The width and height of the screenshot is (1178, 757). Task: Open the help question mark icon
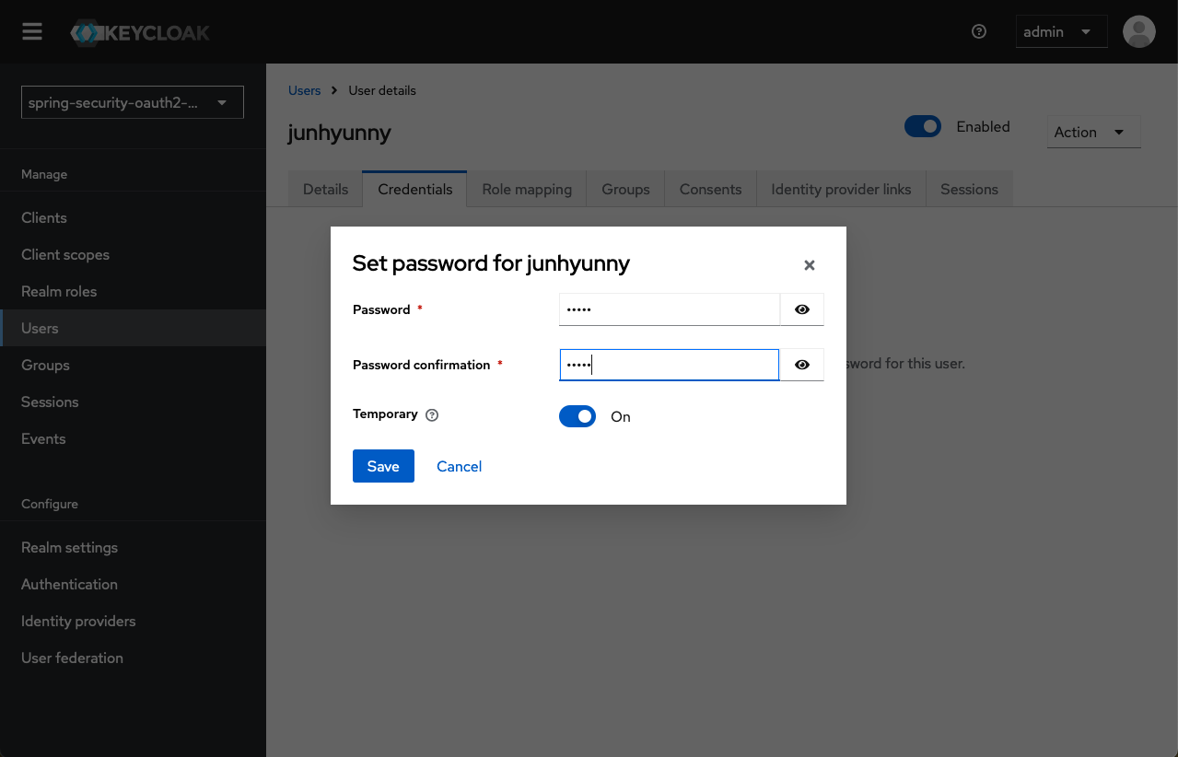pyautogui.click(x=979, y=31)
